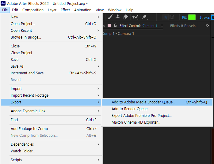This screenshot has width=214, height=164.
Task: Toggle the Effect Controls panel lock icon
Action: pos(115,25)
